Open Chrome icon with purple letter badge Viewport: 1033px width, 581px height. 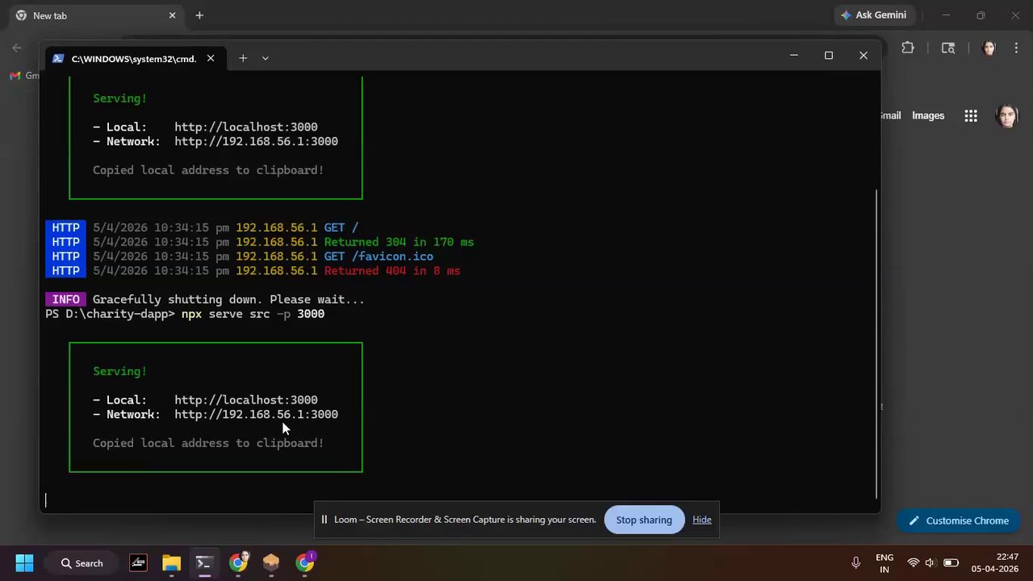tap(305, 562)
